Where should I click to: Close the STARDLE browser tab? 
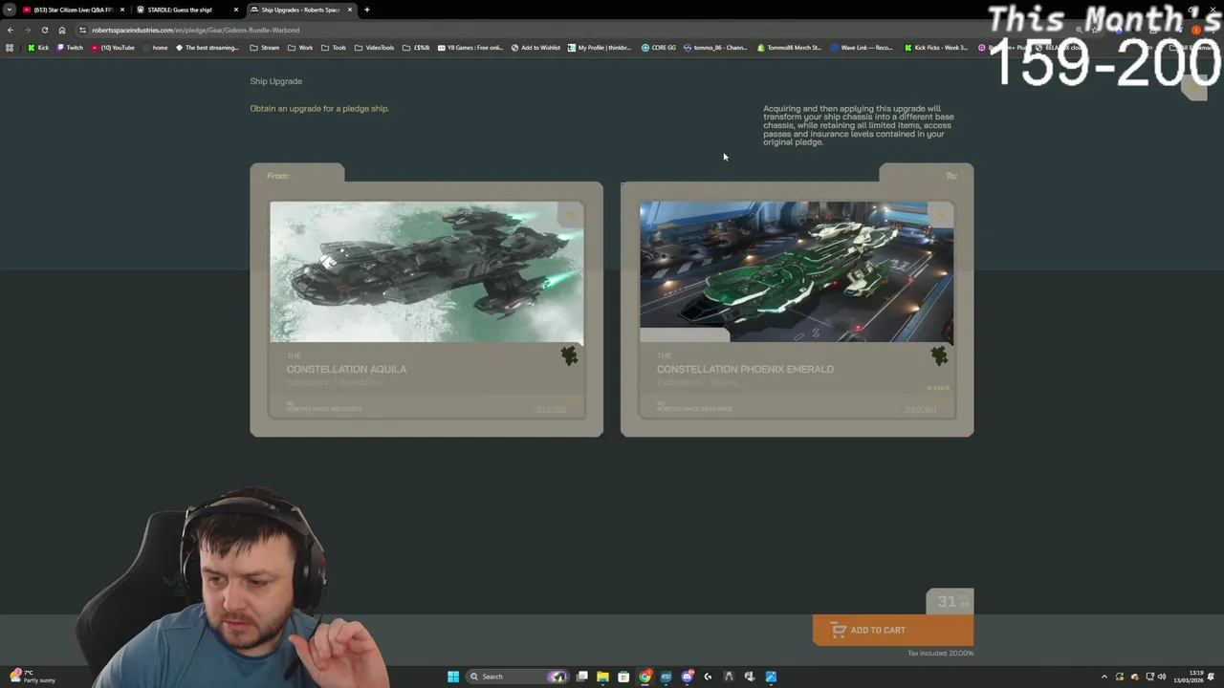click(236, 10)
